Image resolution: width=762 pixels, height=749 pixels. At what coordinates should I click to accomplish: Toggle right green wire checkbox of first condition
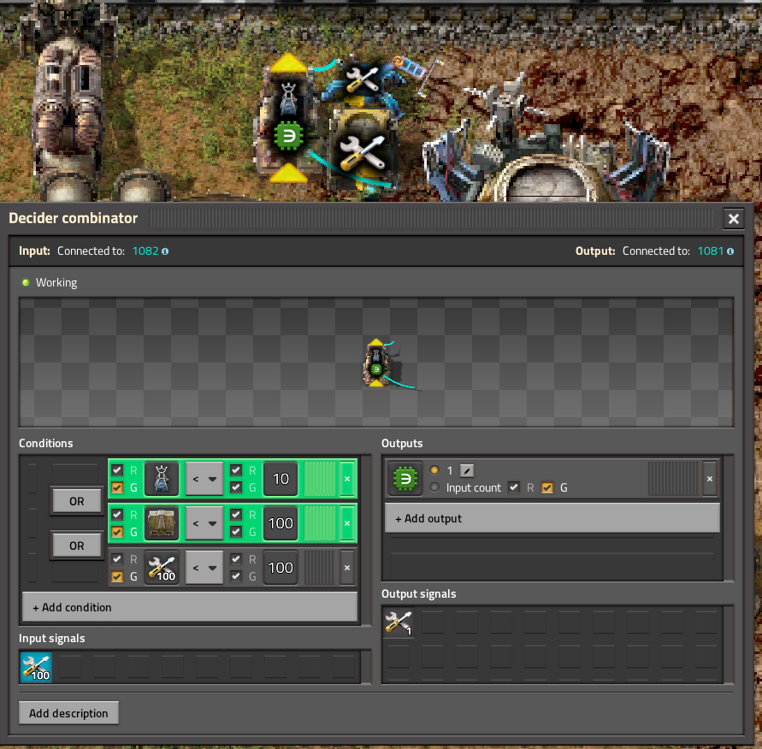236,487
